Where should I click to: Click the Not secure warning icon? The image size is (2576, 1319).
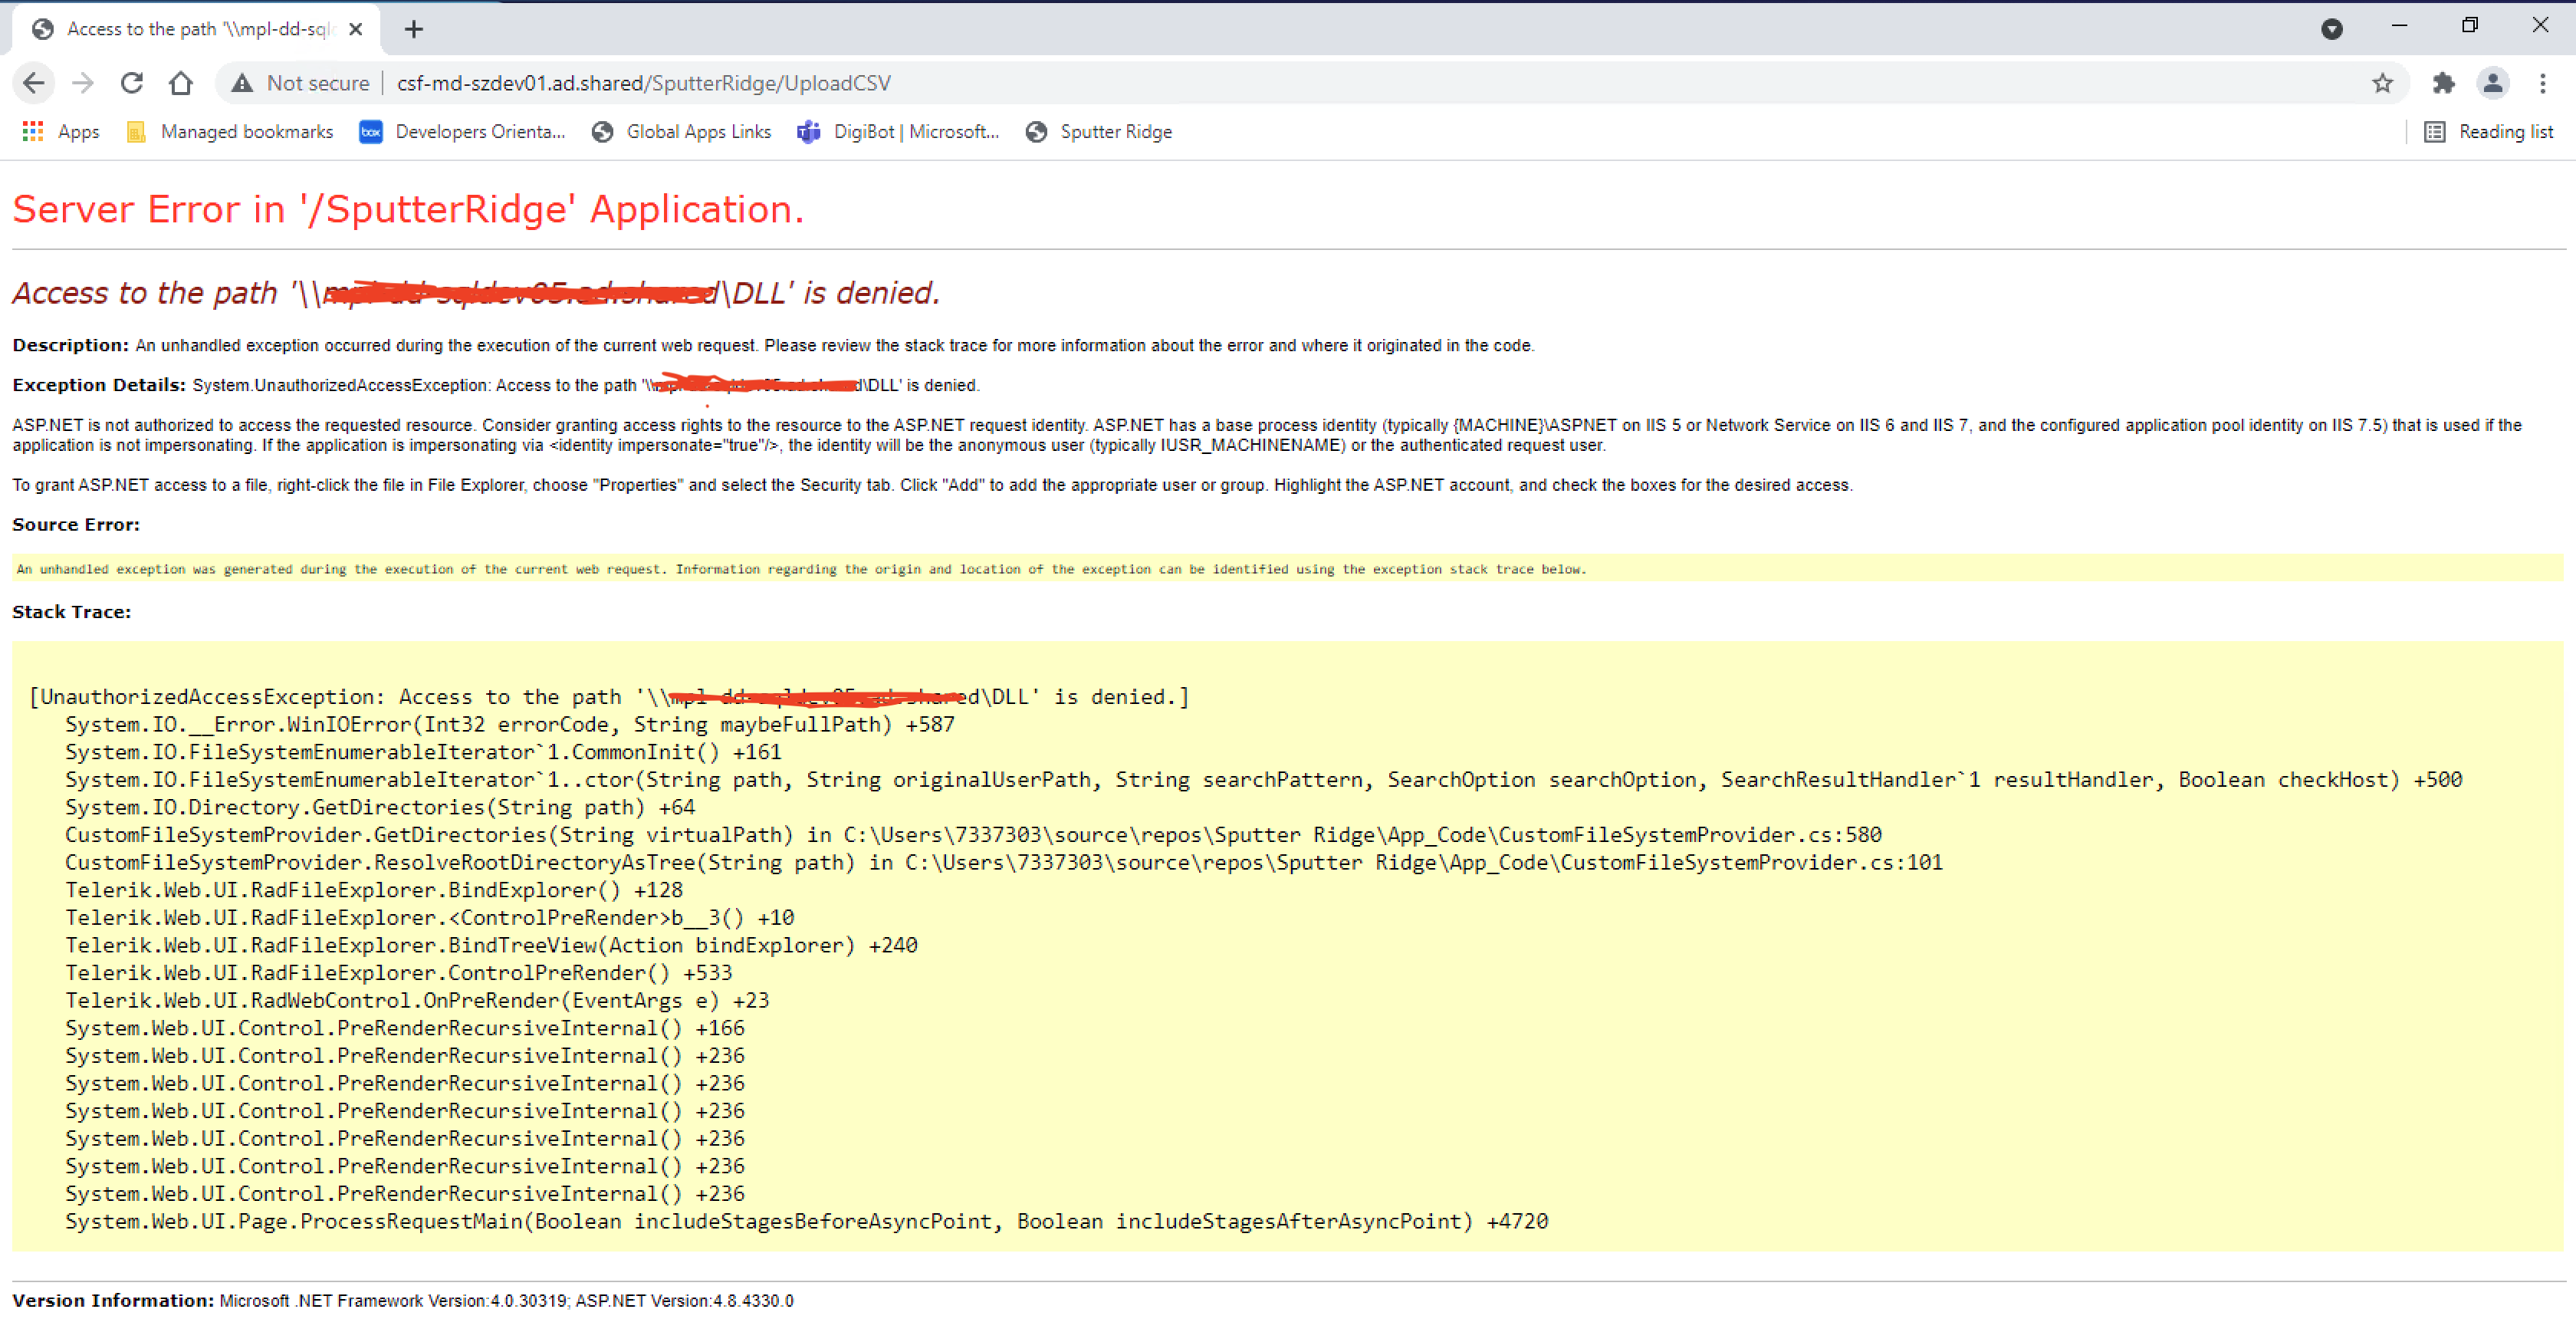tap(242, 83)
